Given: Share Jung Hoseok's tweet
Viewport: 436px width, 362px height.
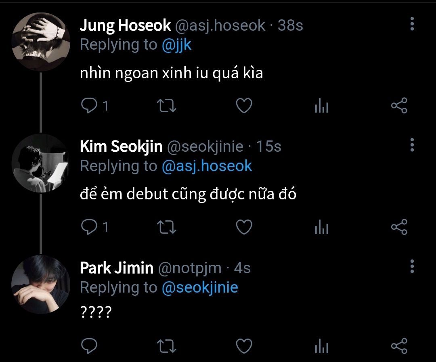Looking at the screenshot, I should 399,106.
